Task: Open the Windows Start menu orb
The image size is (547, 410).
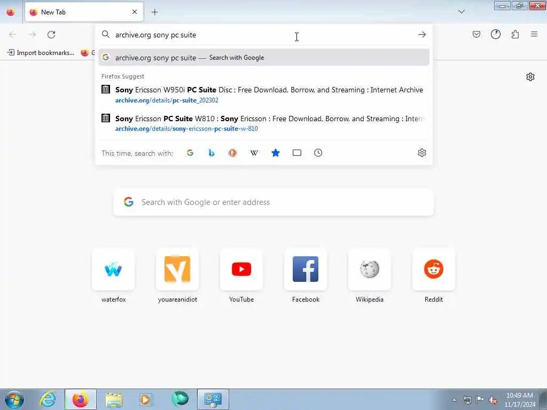Action: point(14,399)
